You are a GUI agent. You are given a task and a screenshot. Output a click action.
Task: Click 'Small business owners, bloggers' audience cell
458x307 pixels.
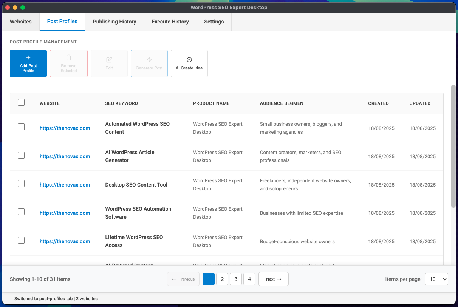(x=301, y=128)
